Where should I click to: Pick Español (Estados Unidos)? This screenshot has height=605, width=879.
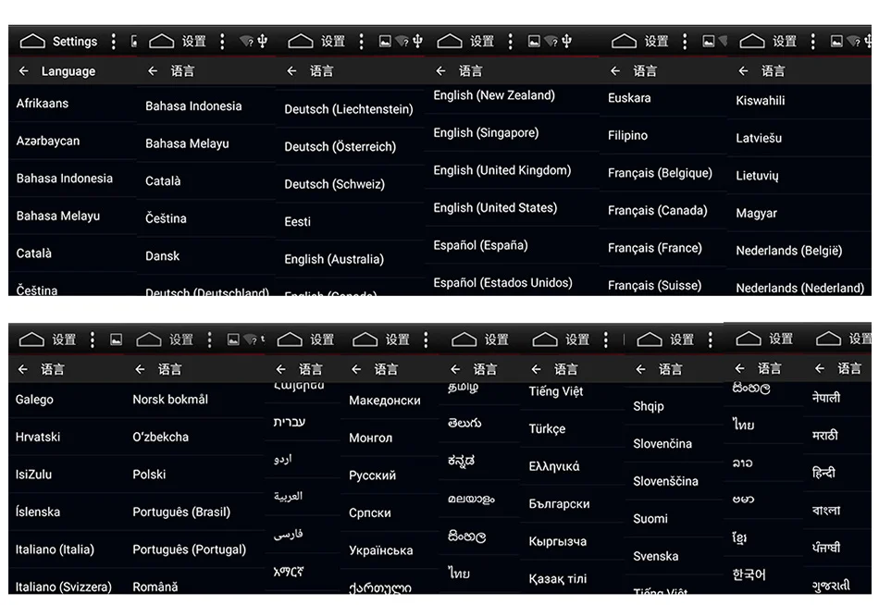point(502,282)
